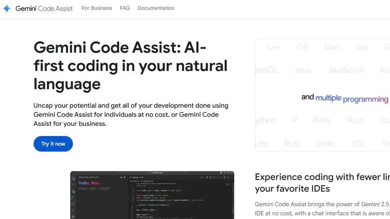Open the For Business menu item
The width and height of the screenshot is (390, 219).
pyautogui.click(x=97, y=8)
